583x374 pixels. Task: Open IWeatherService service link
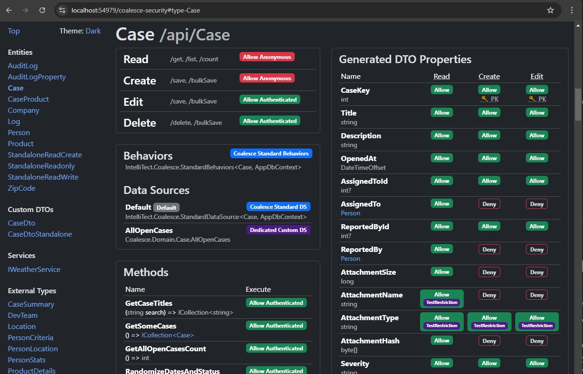[x=34, y=270]
